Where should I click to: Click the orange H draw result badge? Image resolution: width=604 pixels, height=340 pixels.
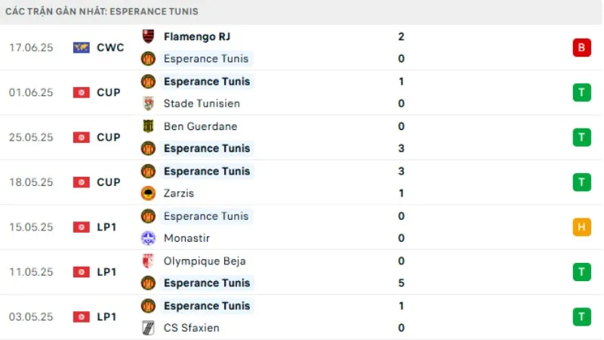tap(581, 227)
